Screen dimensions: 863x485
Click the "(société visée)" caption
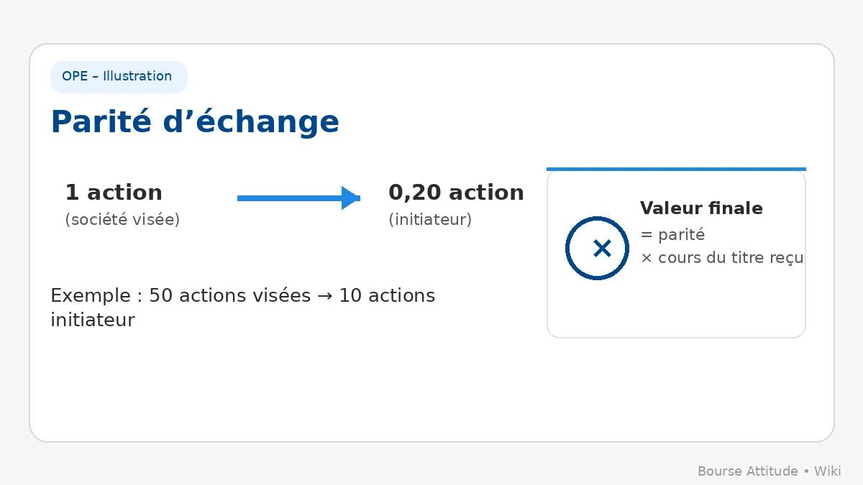(x=122, y=220)
